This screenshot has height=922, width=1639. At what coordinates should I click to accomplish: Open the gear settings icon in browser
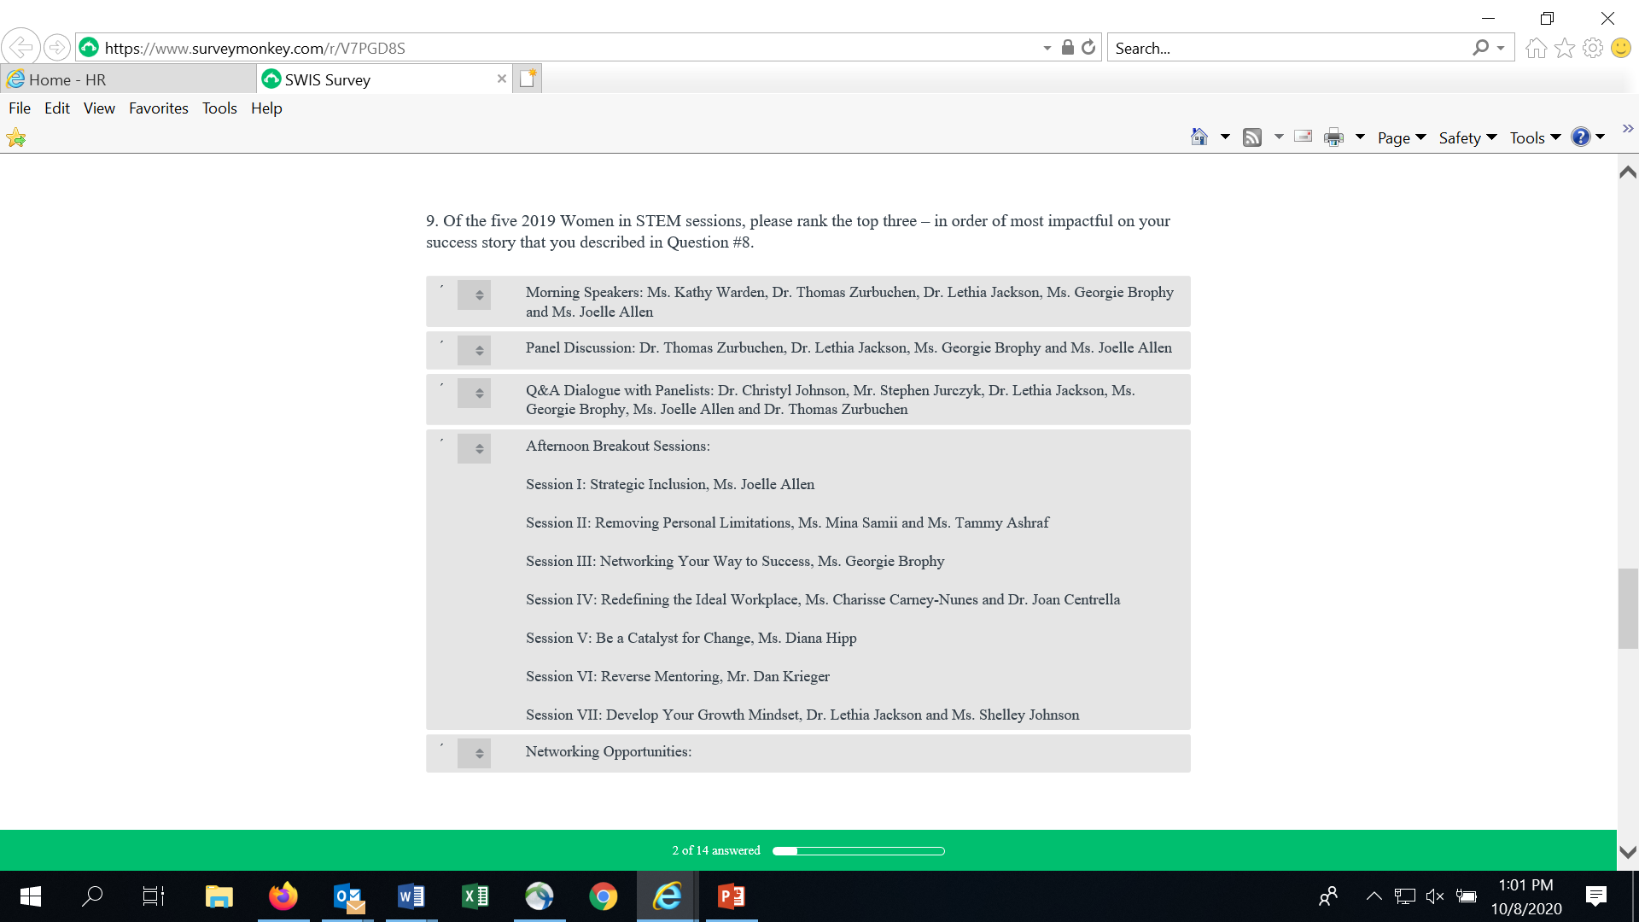pyautogui.click(x=1593, y=48)
